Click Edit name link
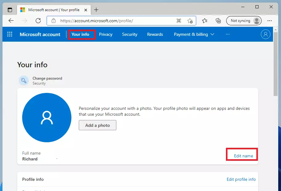The height and width of the screenshot is (191, 281). tap(243, 156)
